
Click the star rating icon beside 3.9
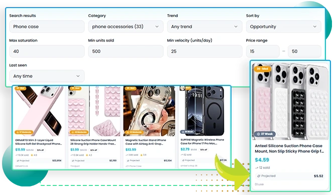pos(141,155)
